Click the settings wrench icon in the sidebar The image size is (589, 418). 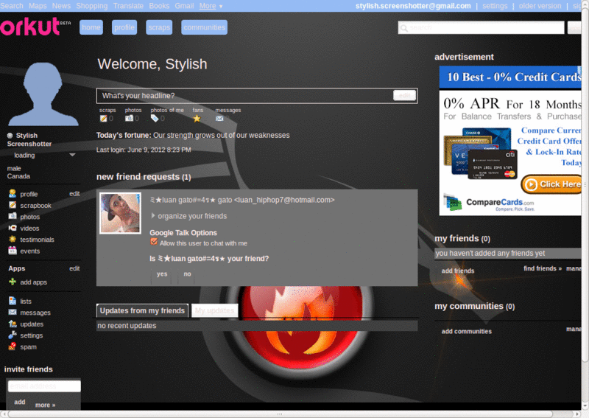click(x=13, y=335)
